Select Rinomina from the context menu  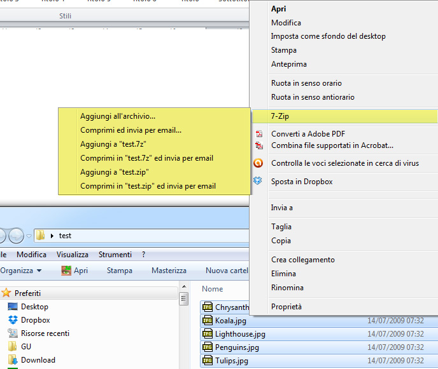click(287, 288)
